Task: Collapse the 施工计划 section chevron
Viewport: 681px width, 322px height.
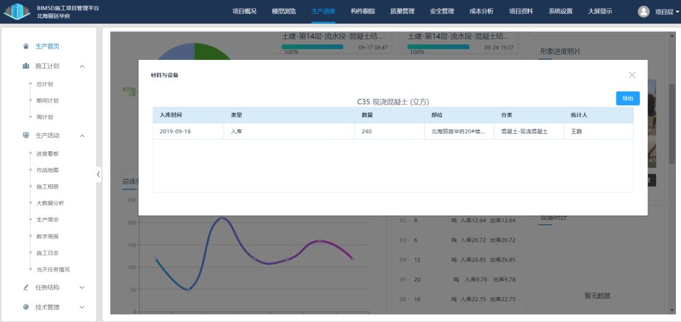Action: (82, 66)
